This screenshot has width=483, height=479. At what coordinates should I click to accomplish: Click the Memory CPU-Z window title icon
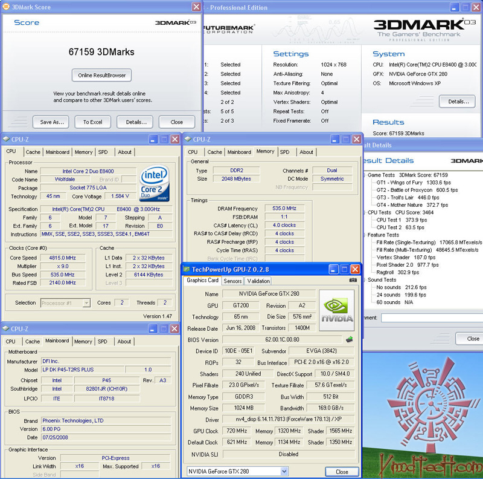[188, 139]
